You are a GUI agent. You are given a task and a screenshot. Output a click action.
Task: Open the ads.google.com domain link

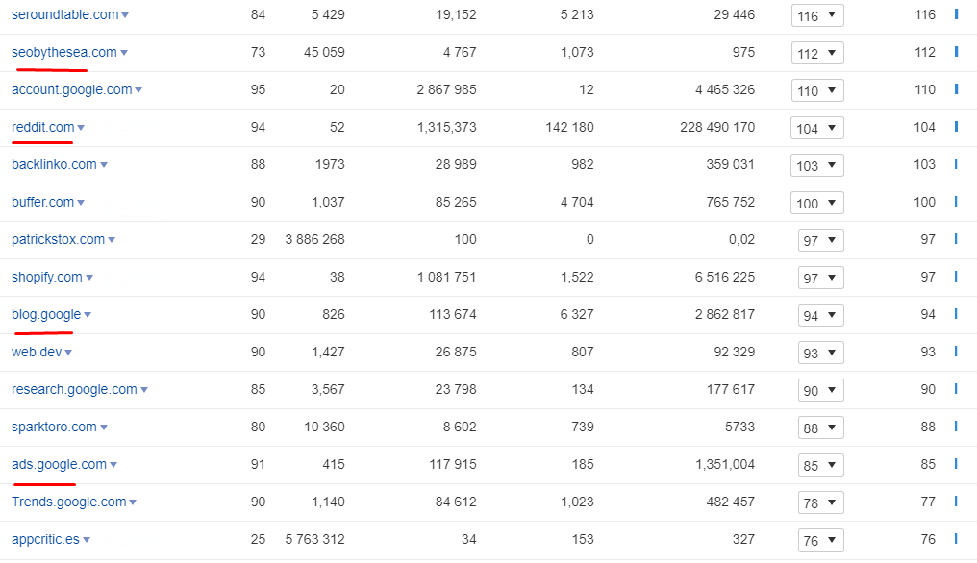click(x=59, y=464)
